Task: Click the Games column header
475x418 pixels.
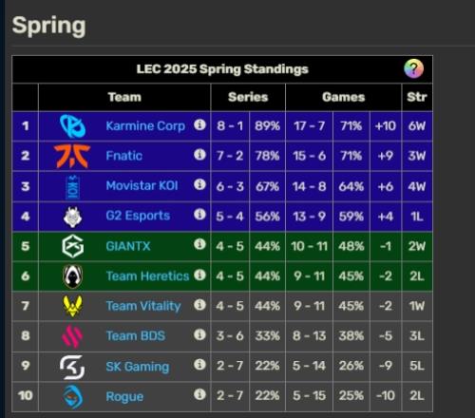Action: tap(344, 97)
